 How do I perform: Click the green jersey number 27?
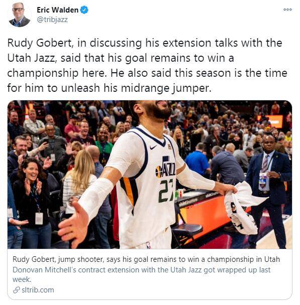click(x=166, y=191)
